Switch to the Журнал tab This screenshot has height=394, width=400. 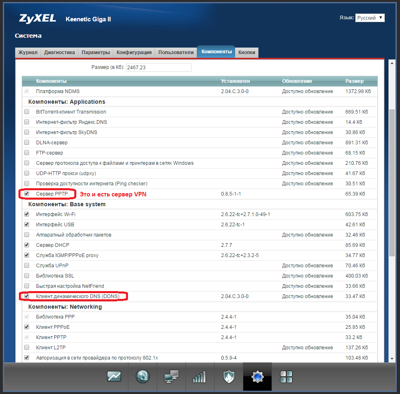28,52
